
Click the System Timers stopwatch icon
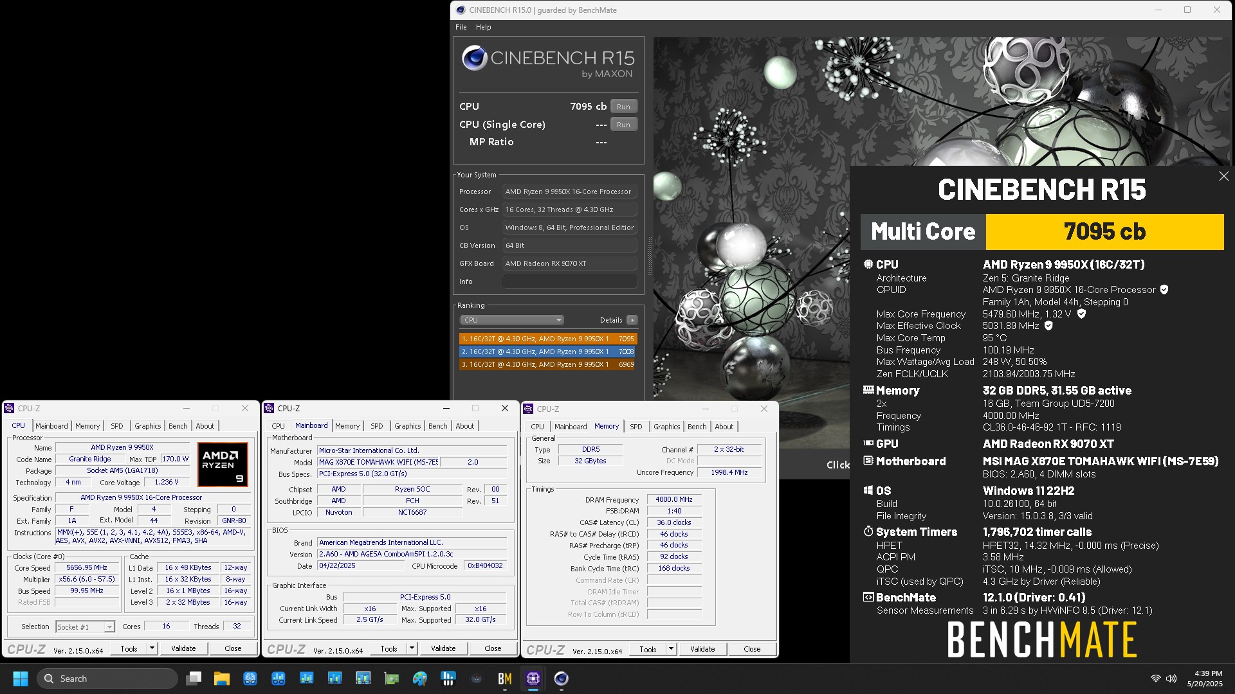click(868, 531)
